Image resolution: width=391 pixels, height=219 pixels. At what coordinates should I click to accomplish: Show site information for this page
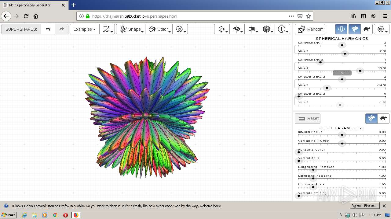(81, 16)
